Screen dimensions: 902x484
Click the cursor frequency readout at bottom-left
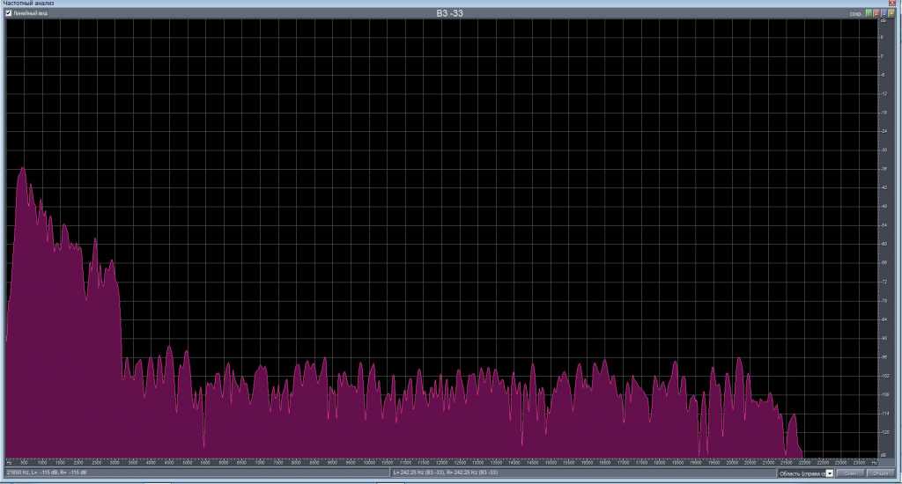[x=47, y=473]
